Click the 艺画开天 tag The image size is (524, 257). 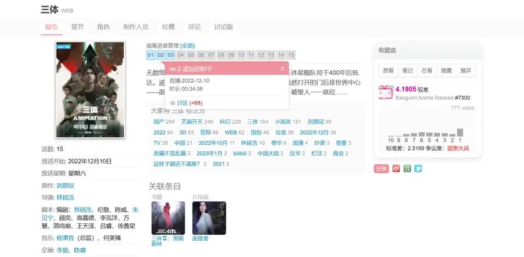point(192,121)
